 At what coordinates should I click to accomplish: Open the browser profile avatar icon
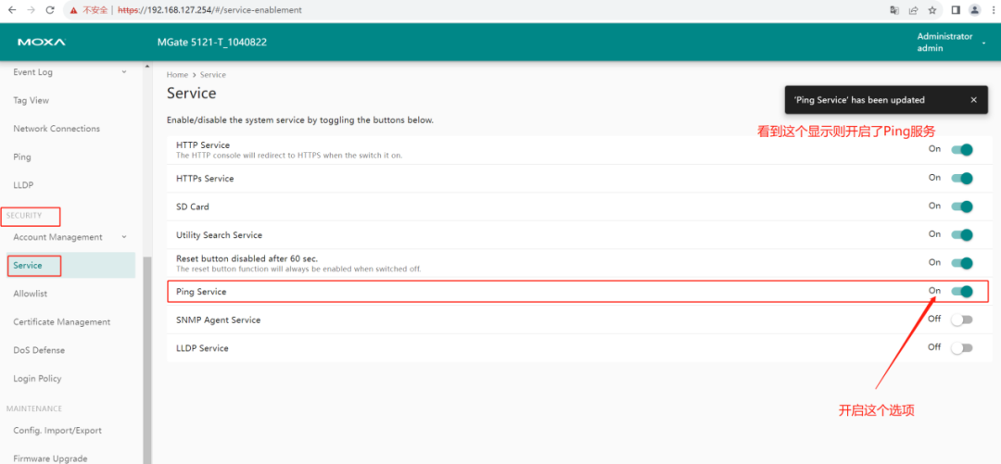pos(975,10)
